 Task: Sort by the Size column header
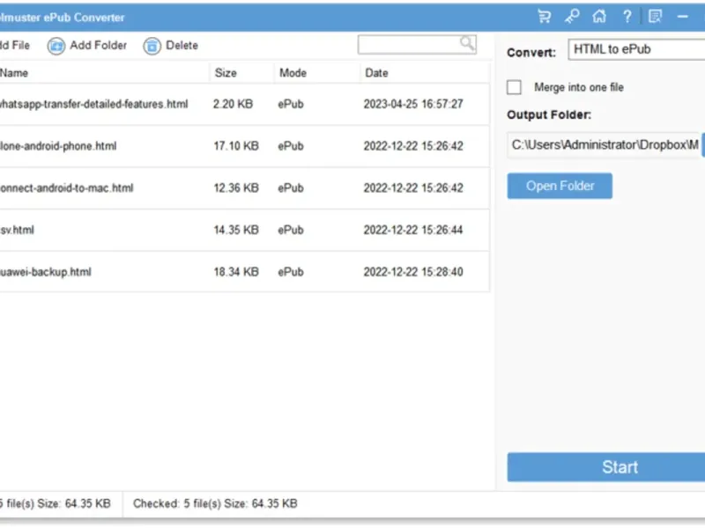241,73
